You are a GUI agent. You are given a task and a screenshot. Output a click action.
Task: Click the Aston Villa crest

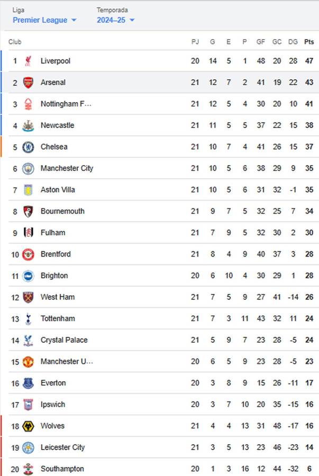28,189
